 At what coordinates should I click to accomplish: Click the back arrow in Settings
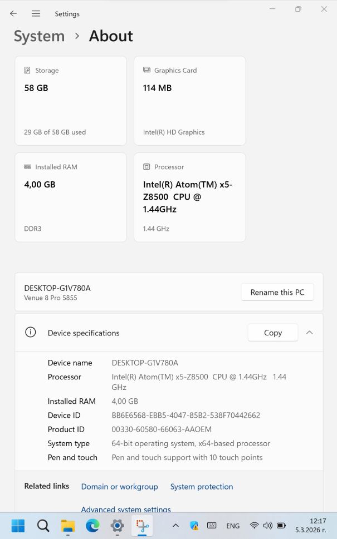(13, 13)
